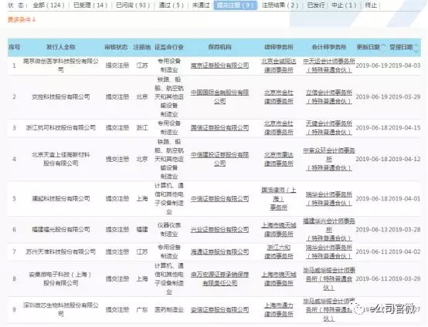Image resolution: width=428 pixels, height=327 pixels.
Task: Select highlighted 提交注册(9) status filter
Action: [236, 5]
